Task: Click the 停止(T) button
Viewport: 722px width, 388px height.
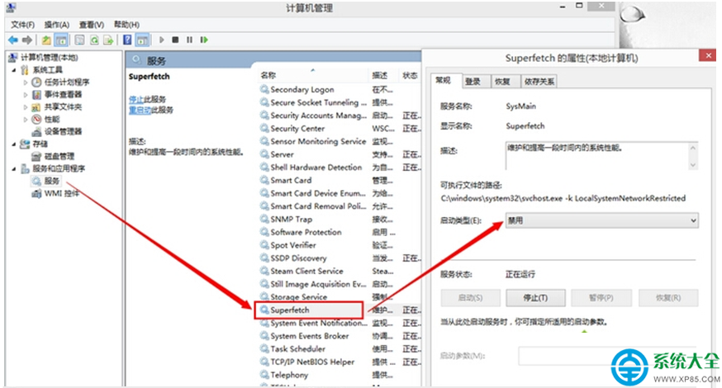Action: click(x=535, y=298)
